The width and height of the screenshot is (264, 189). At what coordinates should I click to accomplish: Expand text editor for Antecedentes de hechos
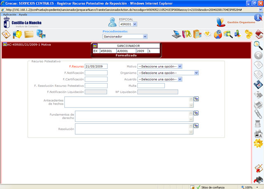196,99
